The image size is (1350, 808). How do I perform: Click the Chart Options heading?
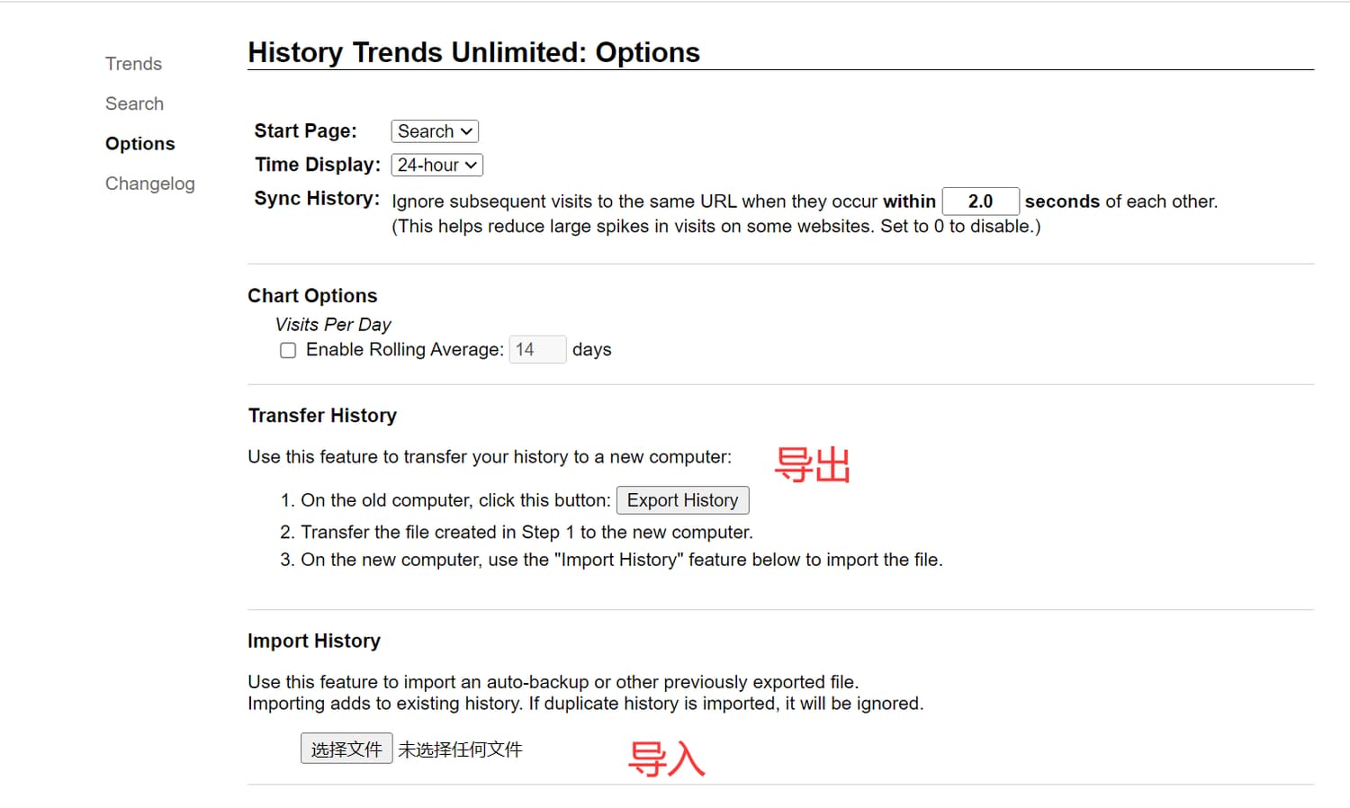312,296
